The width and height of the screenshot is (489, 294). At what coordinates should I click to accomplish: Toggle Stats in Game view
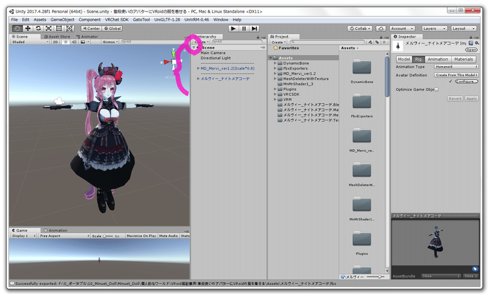pyautogui.click(x=185, y=236)
